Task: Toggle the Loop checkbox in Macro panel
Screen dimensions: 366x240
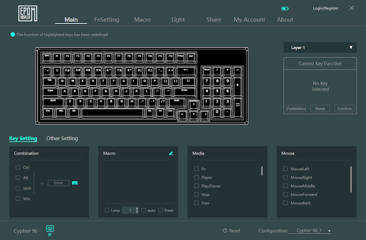Action: pyautogui.click(x=107, y=210)
